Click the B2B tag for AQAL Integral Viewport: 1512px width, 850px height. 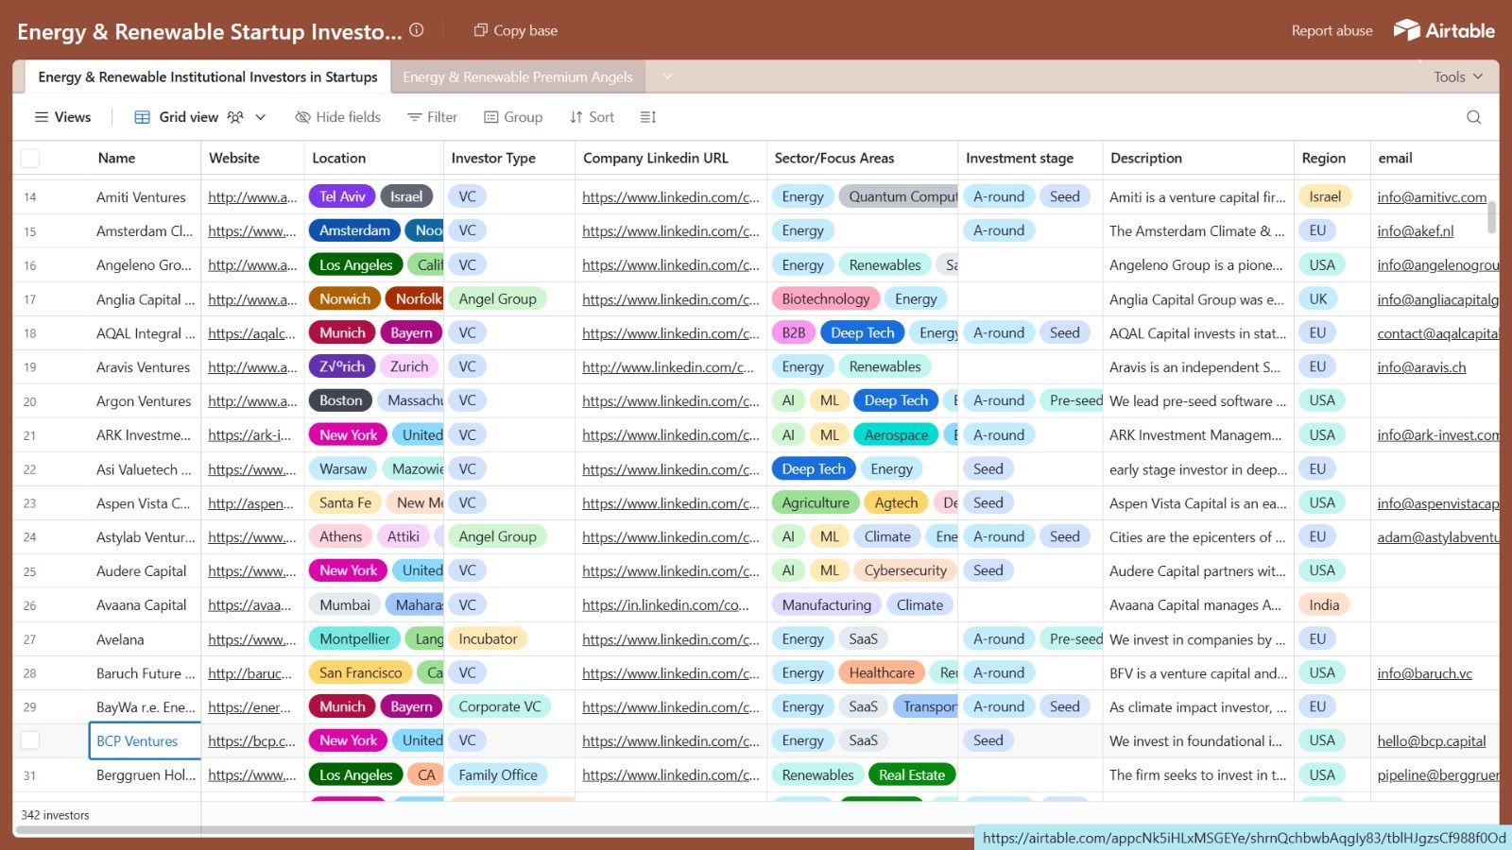click(x=794, y=332)
